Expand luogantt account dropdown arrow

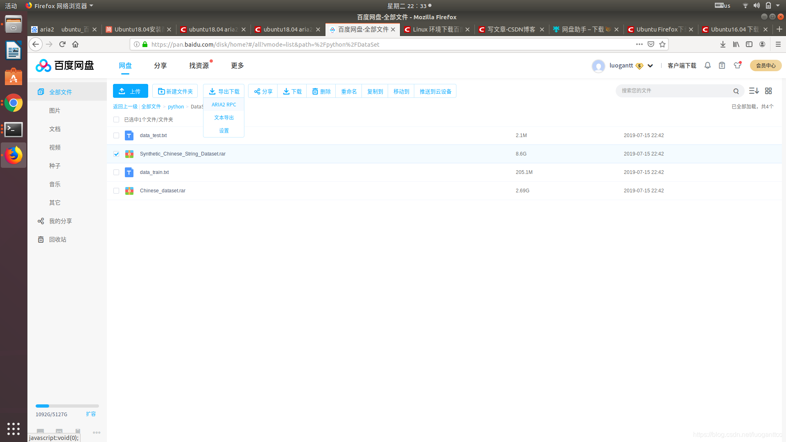pyautogui.click(x=650, y=66)
